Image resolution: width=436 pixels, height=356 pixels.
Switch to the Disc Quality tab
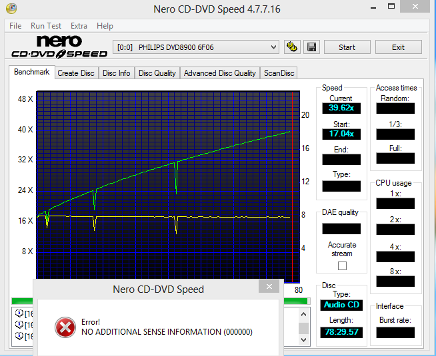157,73
